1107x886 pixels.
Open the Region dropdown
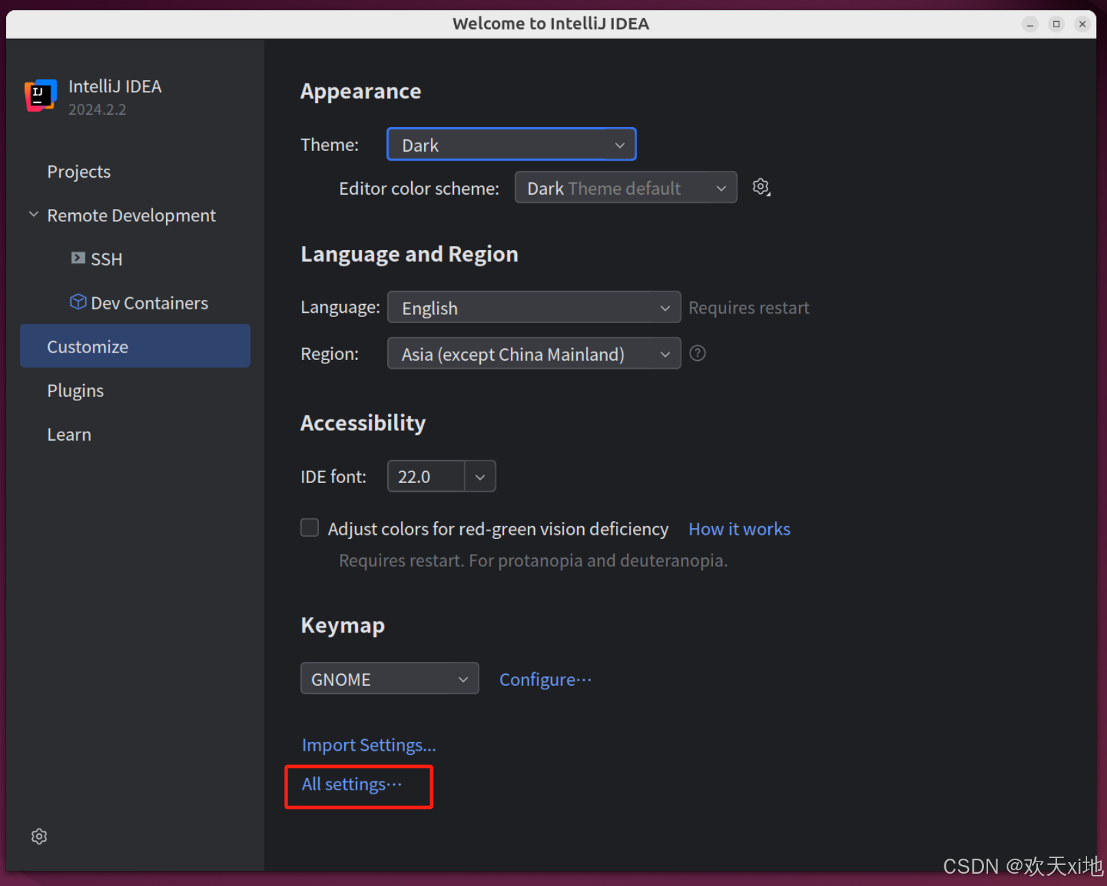(533, 354)
